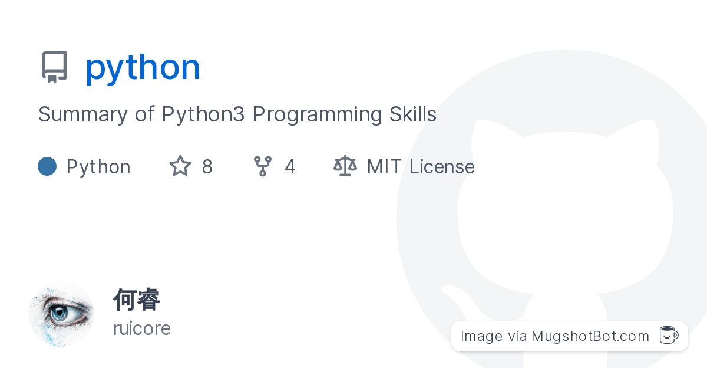Open the ruicore username link

tap(142, 328)
